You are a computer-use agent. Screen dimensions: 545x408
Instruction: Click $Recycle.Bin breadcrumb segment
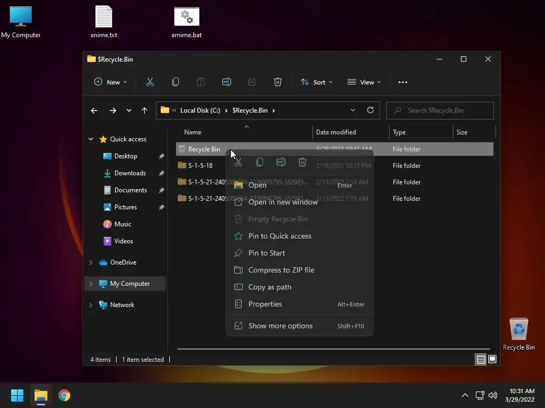[x=250, y=110]
